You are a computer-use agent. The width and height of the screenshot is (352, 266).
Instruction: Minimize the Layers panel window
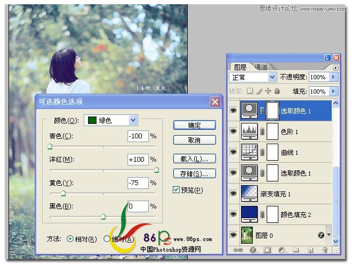tap(328, 58)
